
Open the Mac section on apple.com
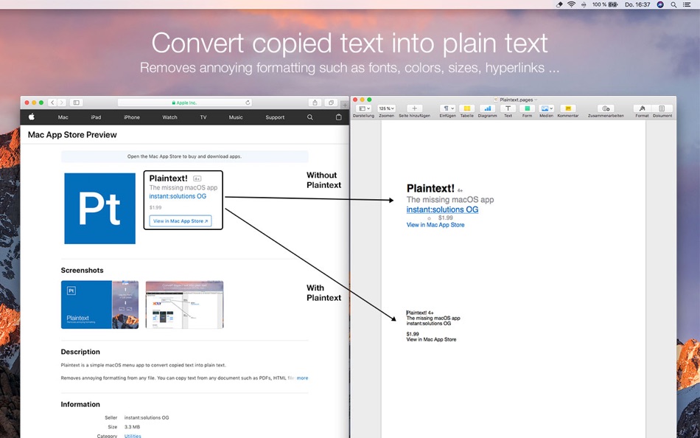pos(63,117)
